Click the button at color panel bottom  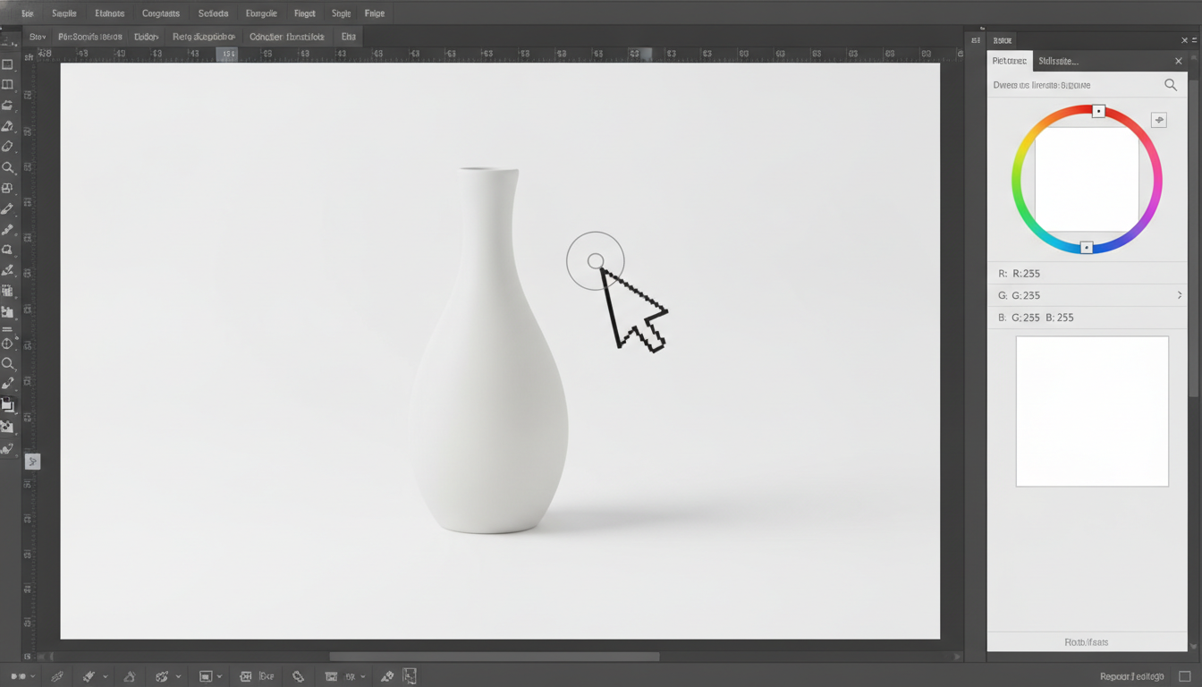point(1087,642)
